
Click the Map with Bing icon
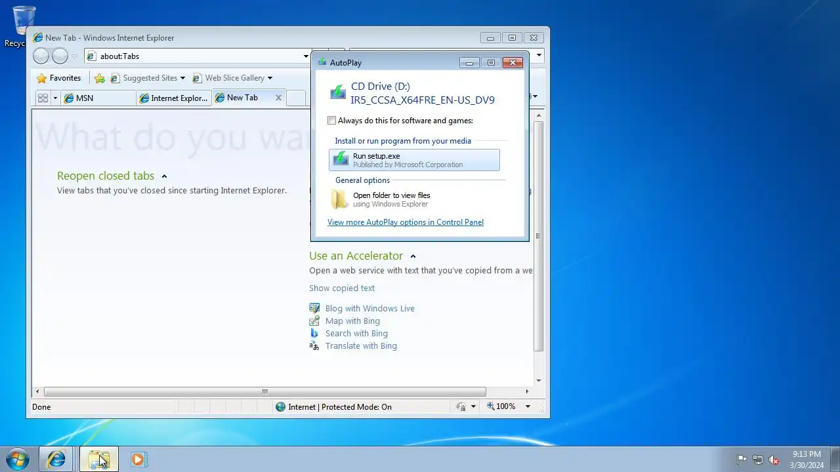click(314, 321)
